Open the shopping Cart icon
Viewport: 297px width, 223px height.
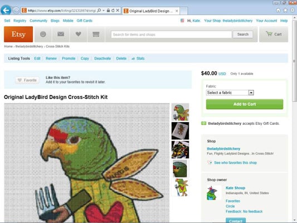pyautogui.click(x=274, y=35)
